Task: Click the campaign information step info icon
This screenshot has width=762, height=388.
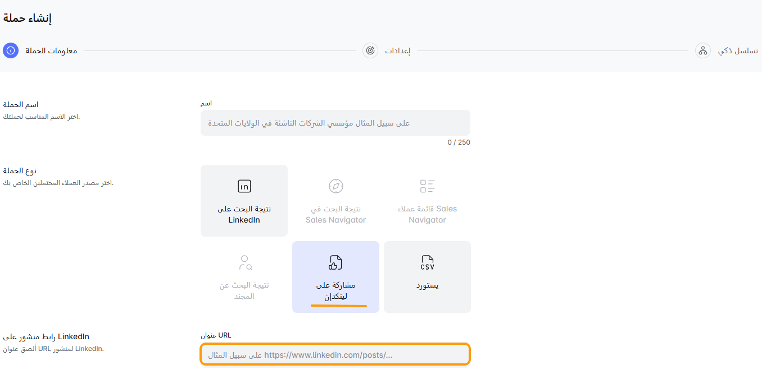Action: [11, 50]
